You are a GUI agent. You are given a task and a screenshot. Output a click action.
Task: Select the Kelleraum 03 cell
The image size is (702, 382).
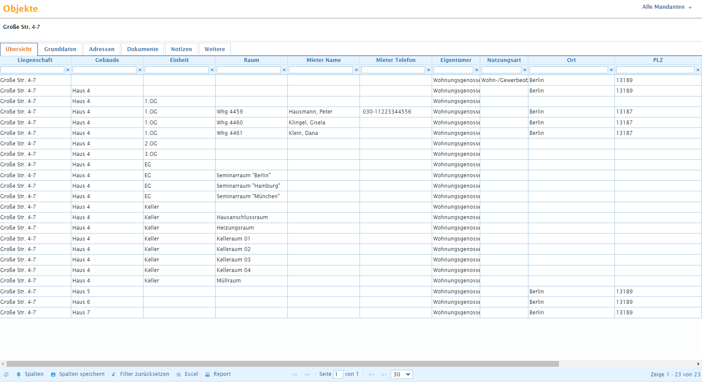251,260
